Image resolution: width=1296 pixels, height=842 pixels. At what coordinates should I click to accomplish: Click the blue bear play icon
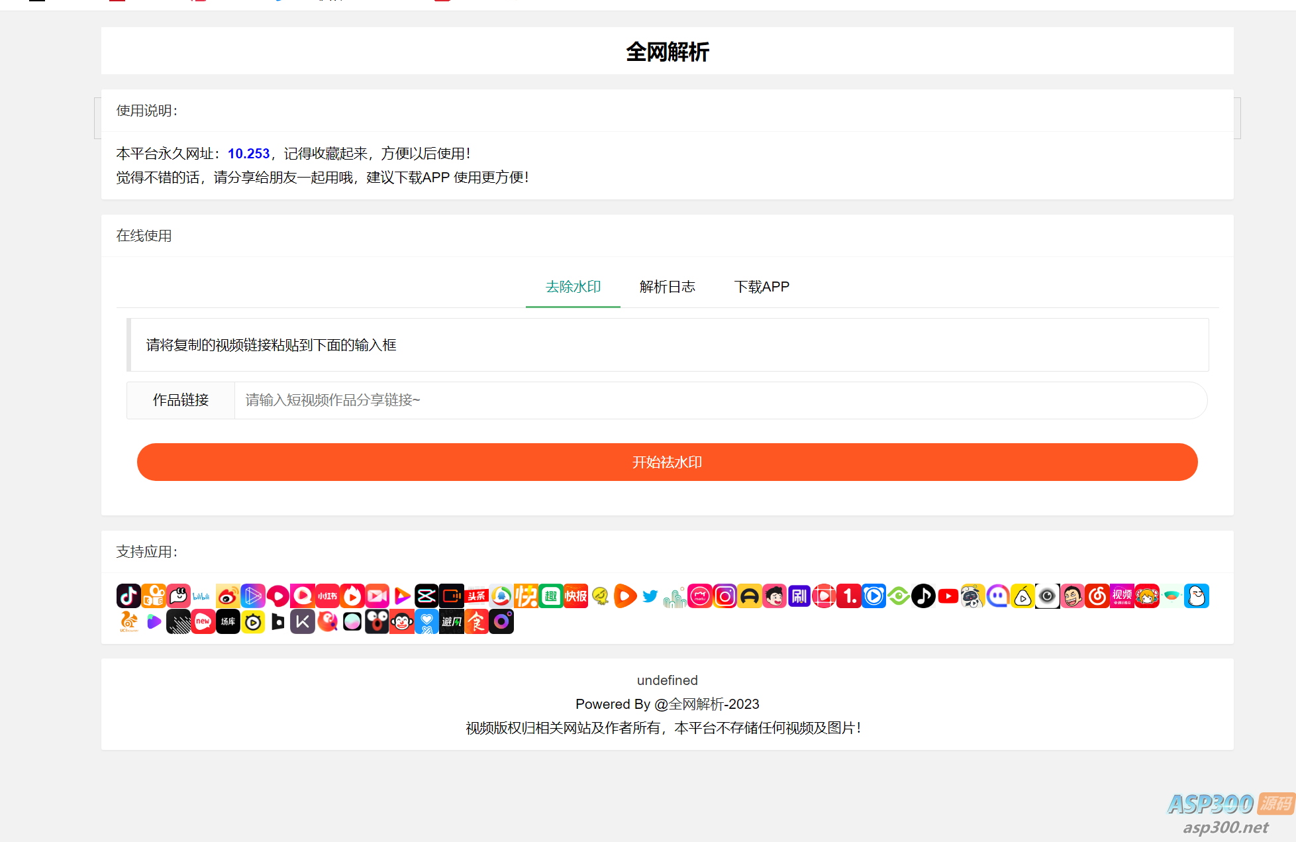click(x=873, y=596)
